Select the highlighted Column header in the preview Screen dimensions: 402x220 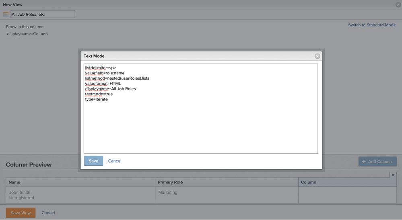point(347,182)
